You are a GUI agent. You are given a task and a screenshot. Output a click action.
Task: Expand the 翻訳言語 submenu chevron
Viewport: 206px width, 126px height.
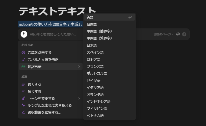(79, 67)
